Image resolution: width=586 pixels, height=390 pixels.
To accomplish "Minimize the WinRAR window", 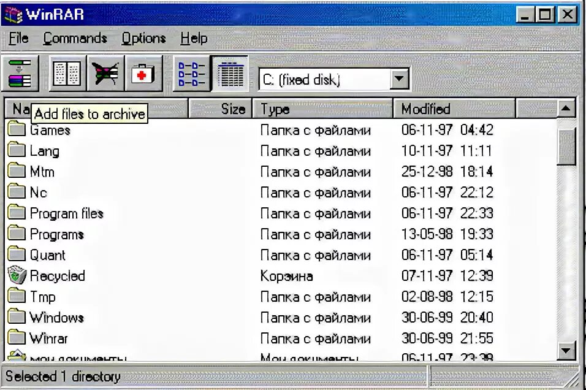I will [525, 15].
